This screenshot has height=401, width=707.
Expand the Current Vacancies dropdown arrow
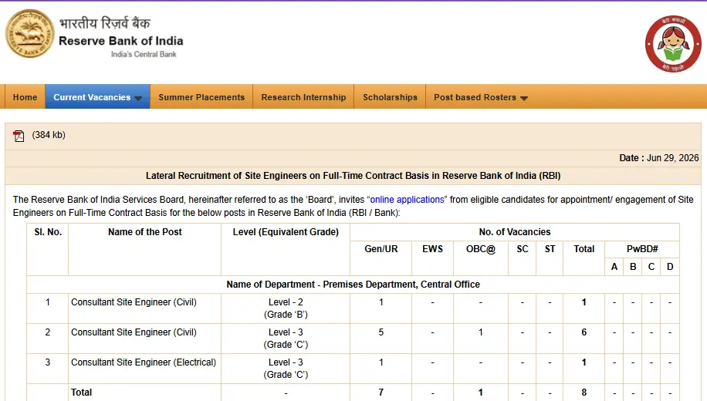[x=138, y=98]
